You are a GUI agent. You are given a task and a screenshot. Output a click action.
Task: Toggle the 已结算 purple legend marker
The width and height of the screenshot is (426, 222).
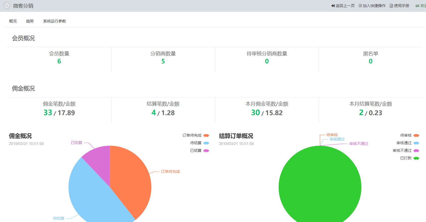click(206, 151)
